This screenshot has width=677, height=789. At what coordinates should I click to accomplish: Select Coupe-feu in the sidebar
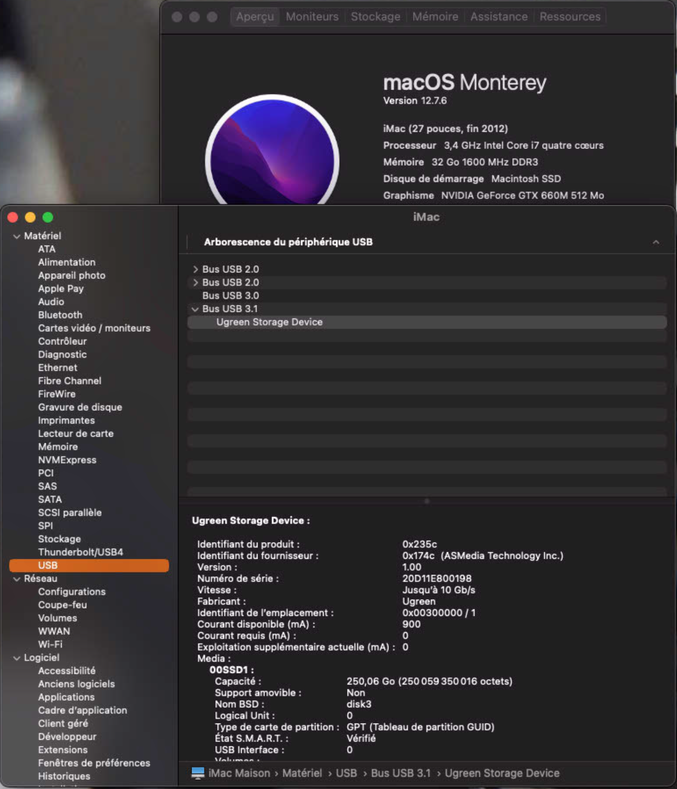[x=63, y=605]
